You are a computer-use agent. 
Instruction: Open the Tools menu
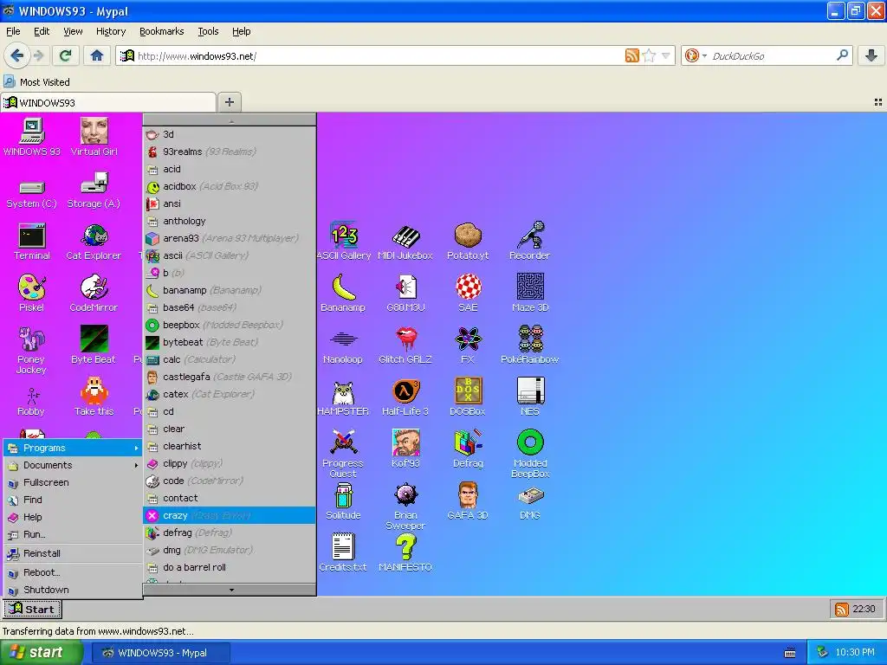208,31
